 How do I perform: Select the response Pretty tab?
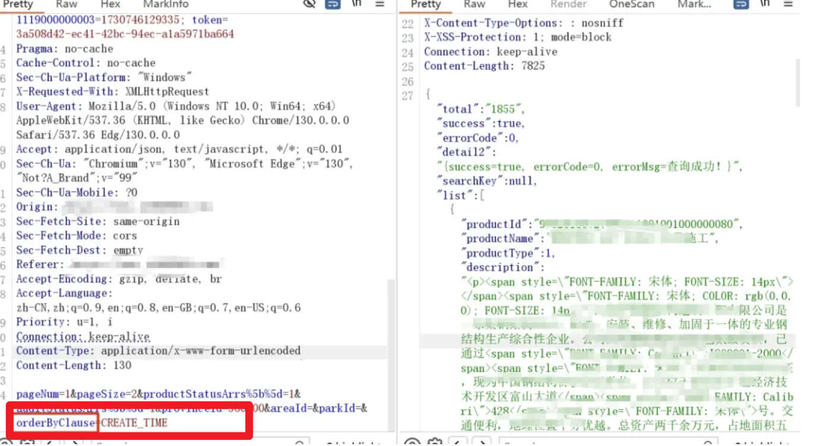[x=426, y=4]
